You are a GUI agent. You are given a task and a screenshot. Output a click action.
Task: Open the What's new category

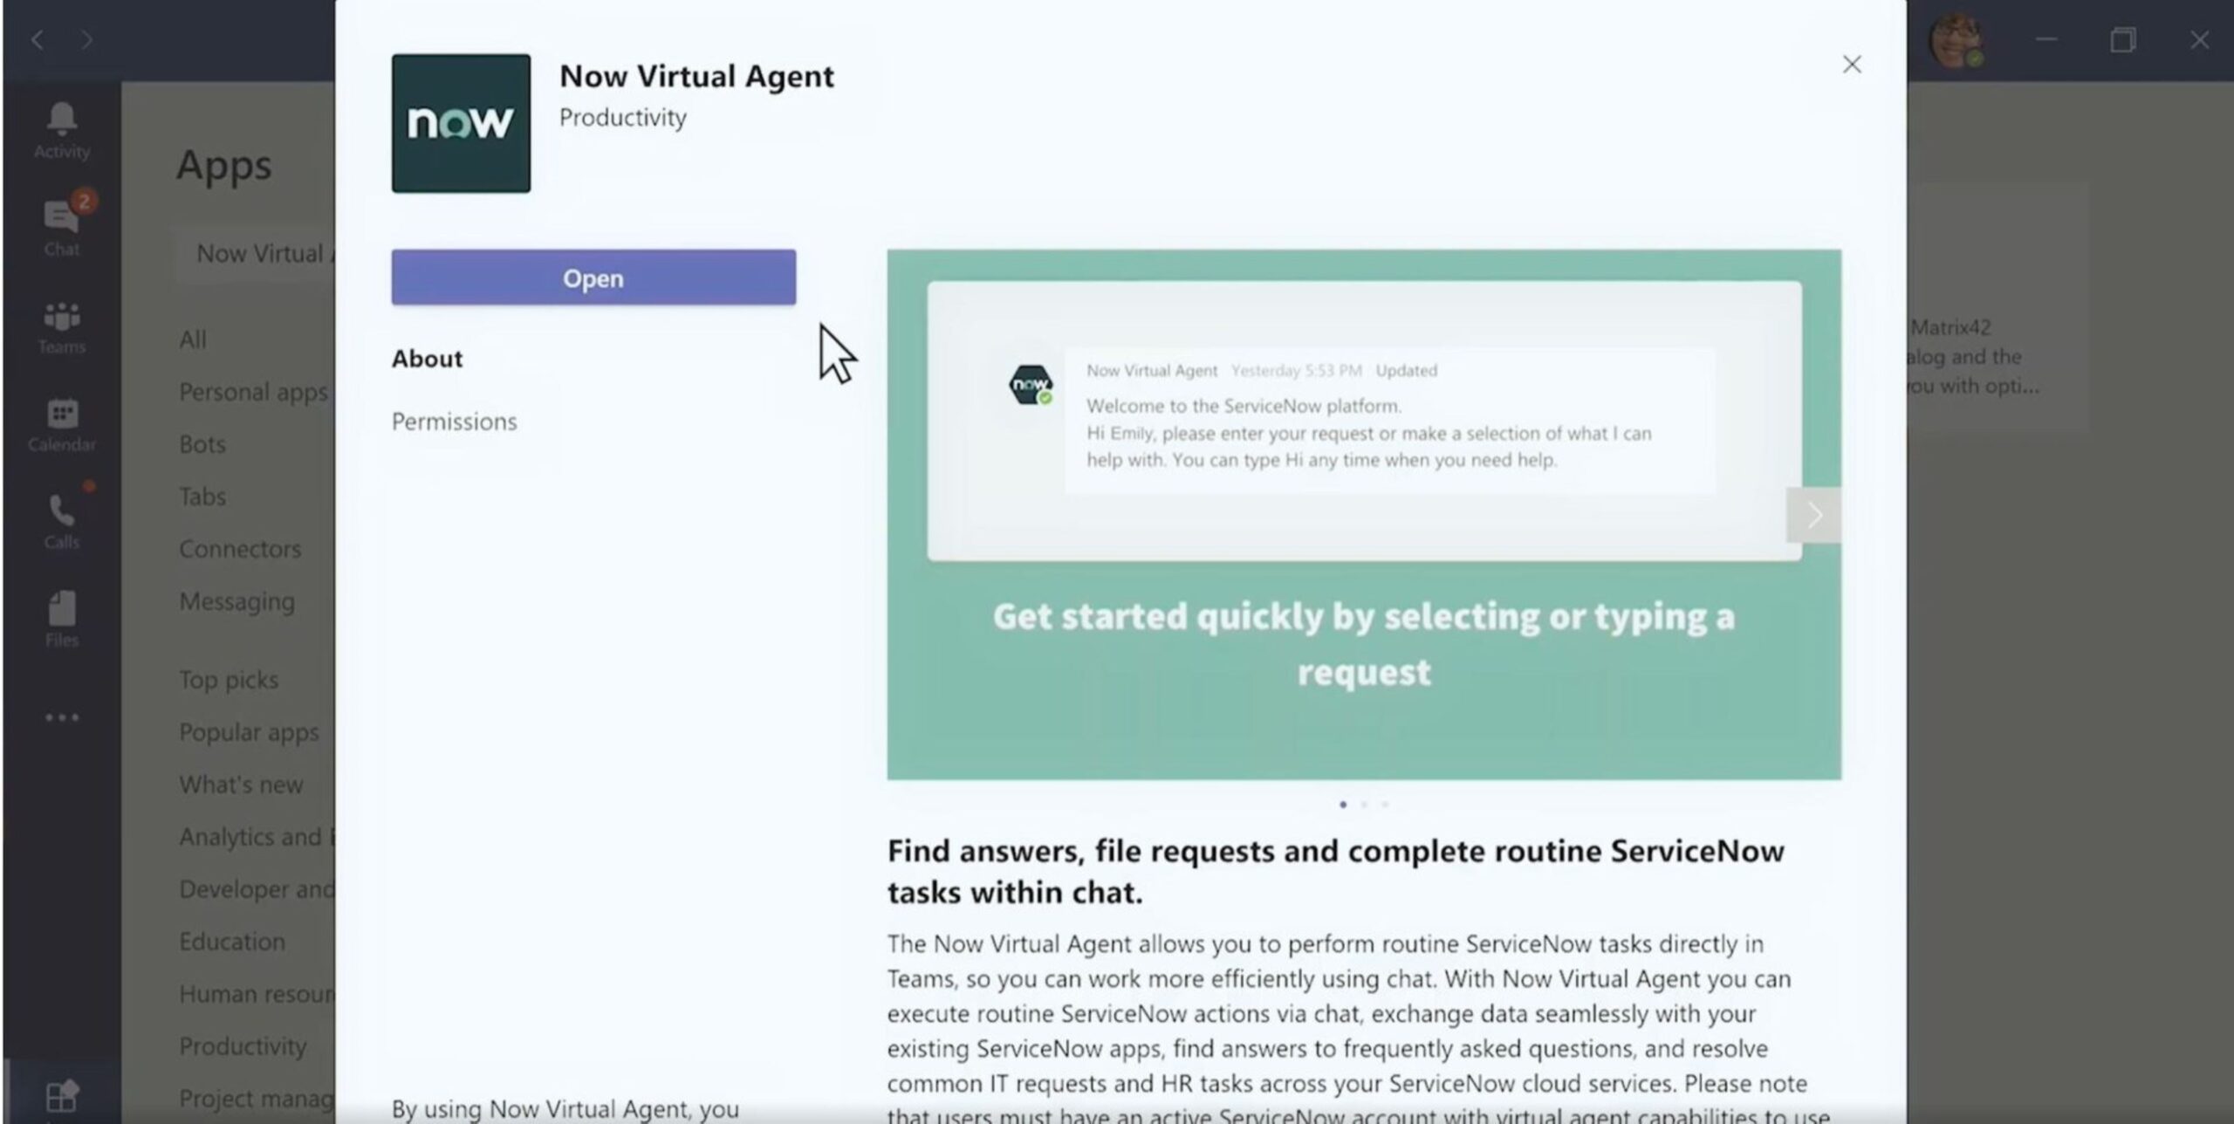[242, 784]
